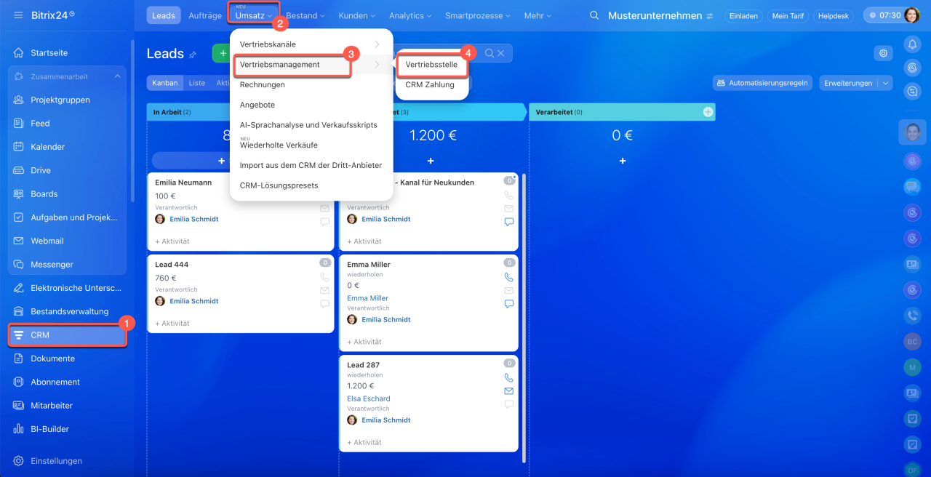
Task: Click the notifications bell icon
Action: 912,44
